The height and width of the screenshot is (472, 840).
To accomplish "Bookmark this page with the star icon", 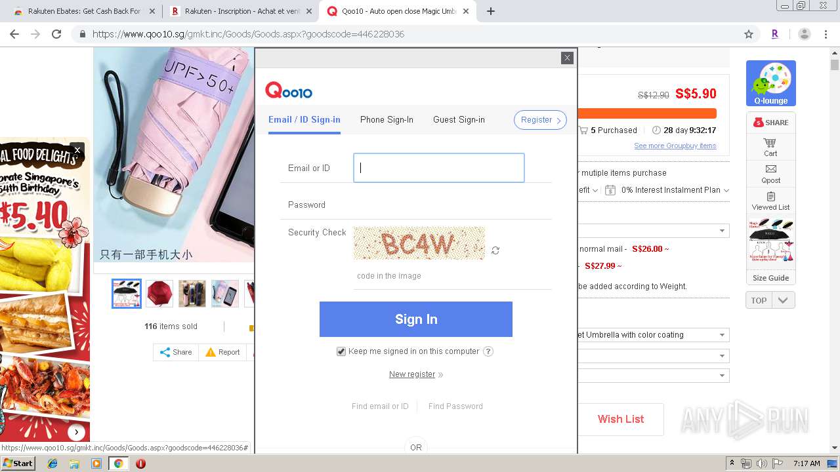I will click(x=749, y=34).
